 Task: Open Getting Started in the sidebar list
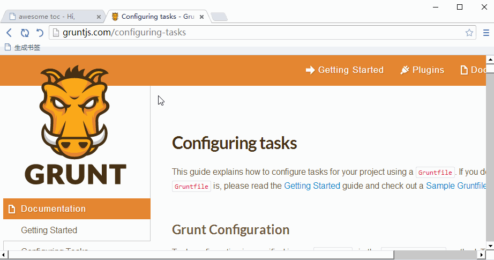[x=49, y=230]
